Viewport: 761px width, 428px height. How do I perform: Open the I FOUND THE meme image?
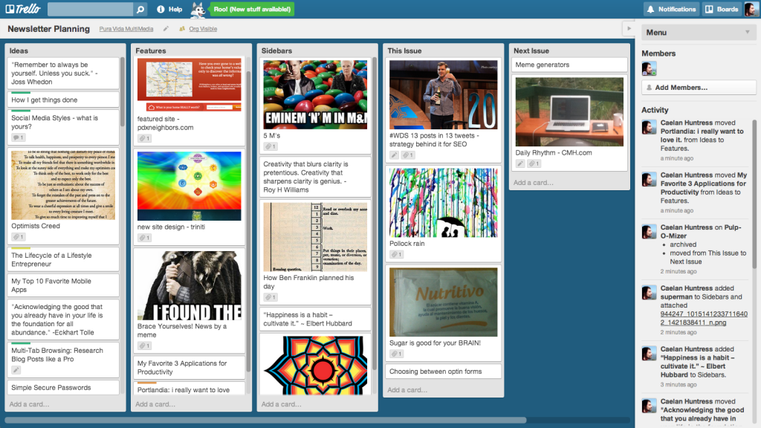coord(190,285)
